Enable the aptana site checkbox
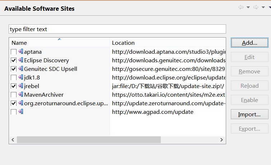The height and width of the screenshot is (165, 271). coord(14,52)
